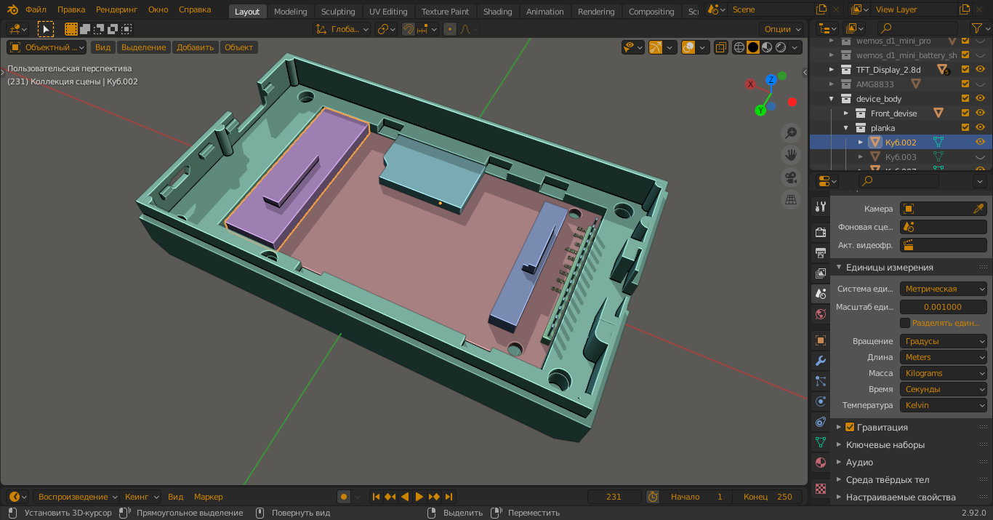
Task: Switch orthographic/perspective with the grid gizmo
Action: coord(791,199)
